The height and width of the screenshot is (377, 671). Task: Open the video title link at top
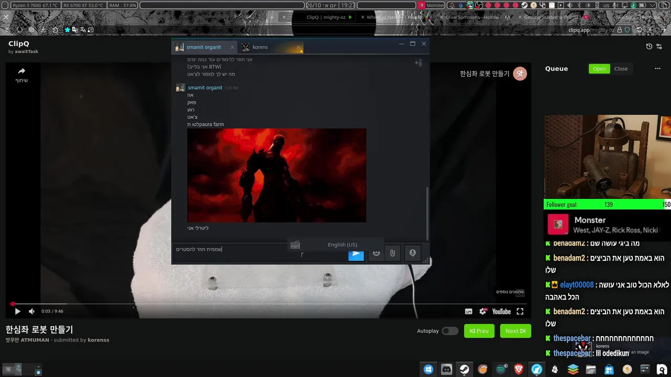click(x=484, y=74)
